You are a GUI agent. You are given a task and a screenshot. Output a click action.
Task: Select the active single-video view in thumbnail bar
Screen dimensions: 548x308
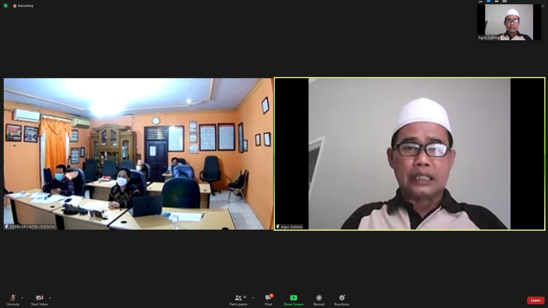click(x=488, y=1)
